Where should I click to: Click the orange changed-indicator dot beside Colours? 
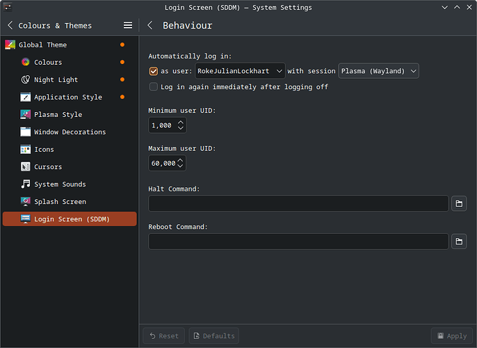click(122, 62)
